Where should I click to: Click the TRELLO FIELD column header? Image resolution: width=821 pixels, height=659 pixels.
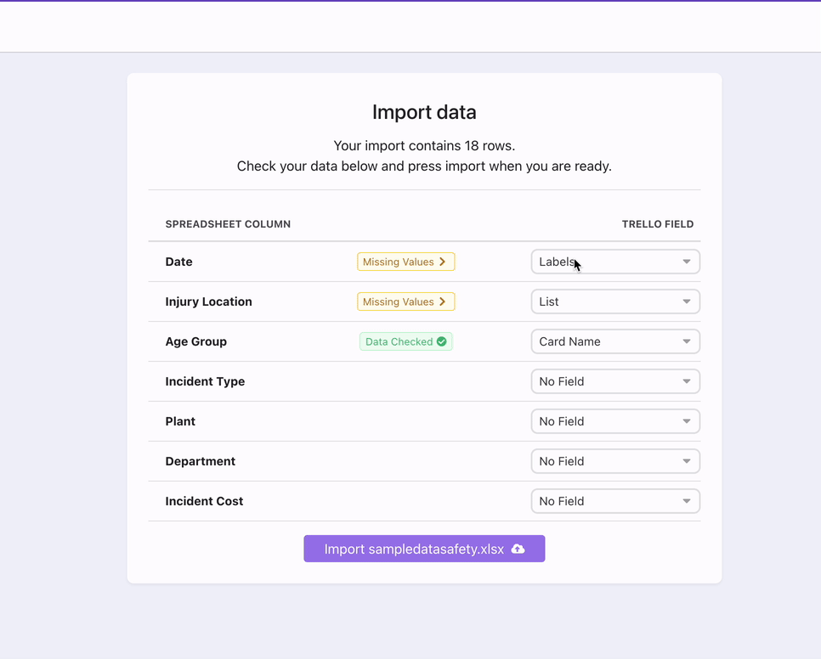pyautogui.click(x=658, y=224)
